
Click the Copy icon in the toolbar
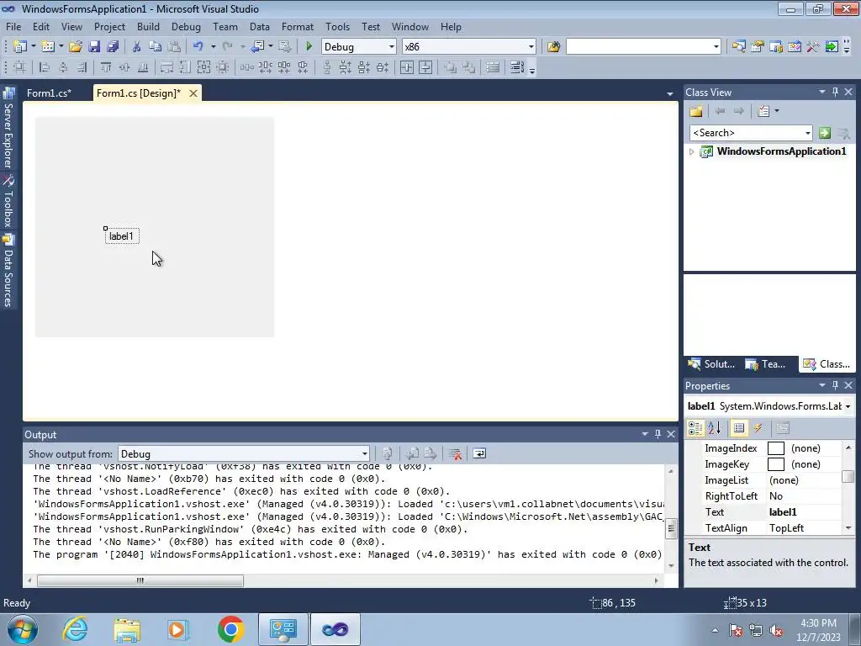pos(156,47)
